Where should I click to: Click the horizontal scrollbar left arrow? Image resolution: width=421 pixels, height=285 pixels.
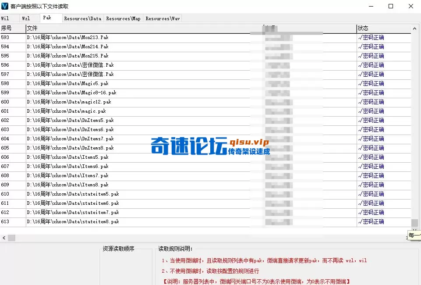click(4, 237)
